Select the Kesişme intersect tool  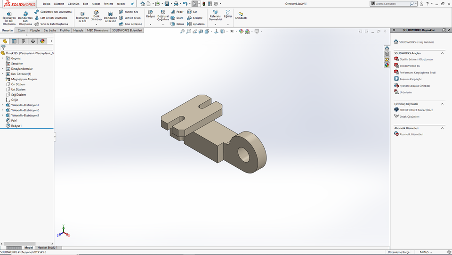tap(194, 18)
